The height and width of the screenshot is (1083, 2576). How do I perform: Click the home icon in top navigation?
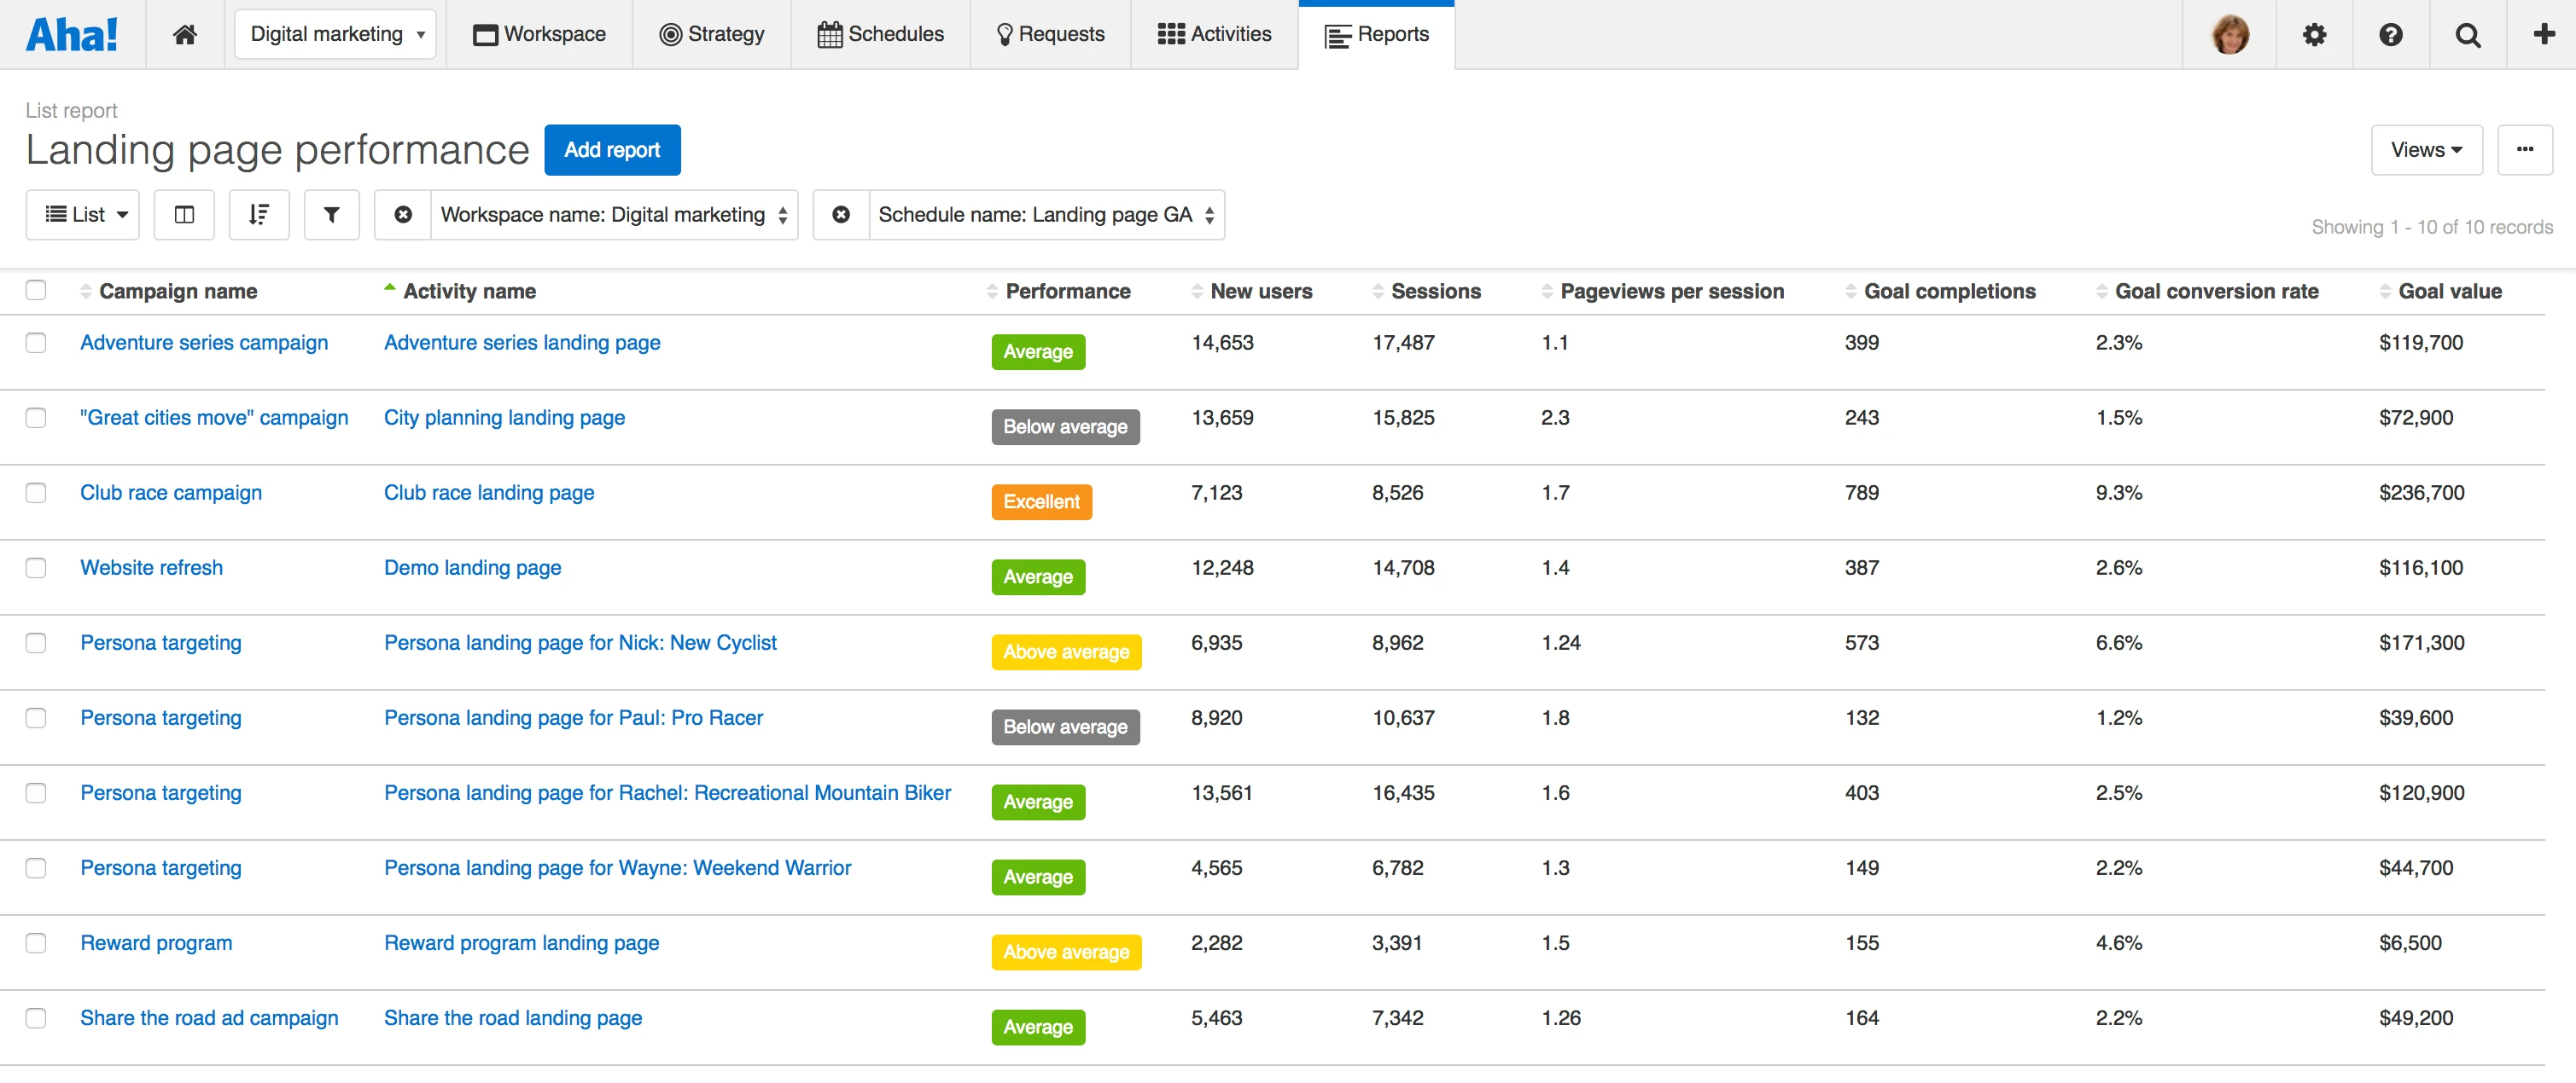(185, 35)
